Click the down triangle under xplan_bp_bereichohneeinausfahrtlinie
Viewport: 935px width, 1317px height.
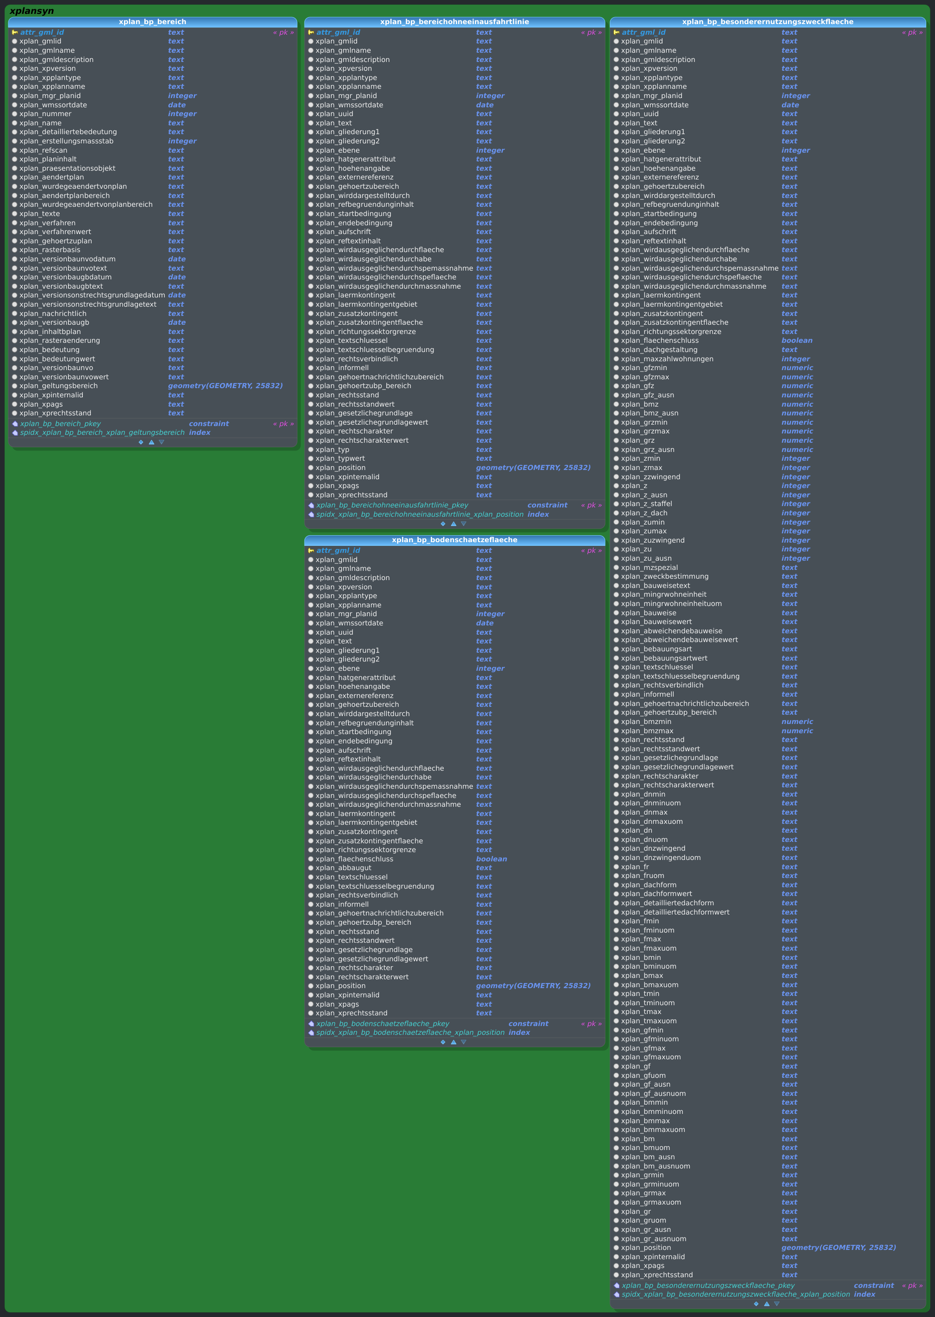[x=464, y=523]
